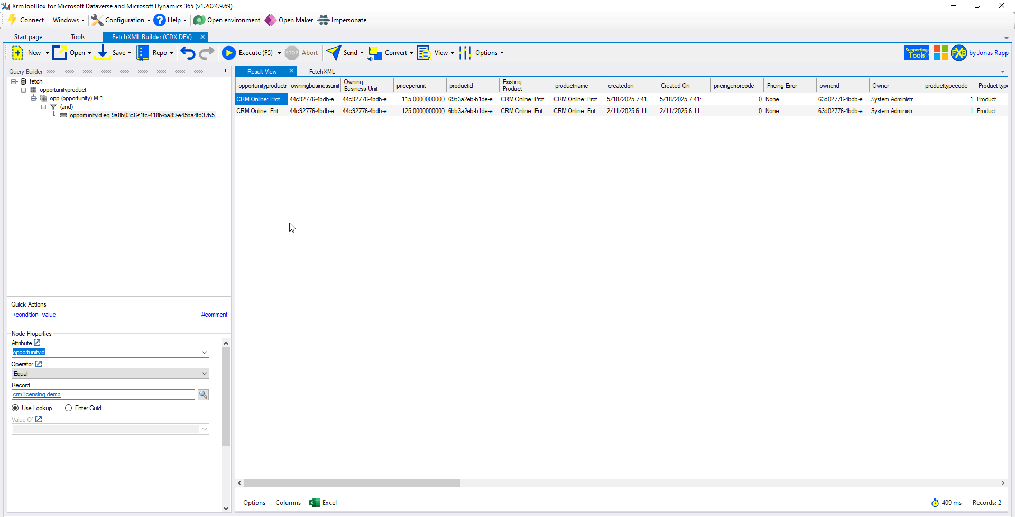Click the +condition quick action
This screenshot has width=1015, height=517.
click(25, 315)
